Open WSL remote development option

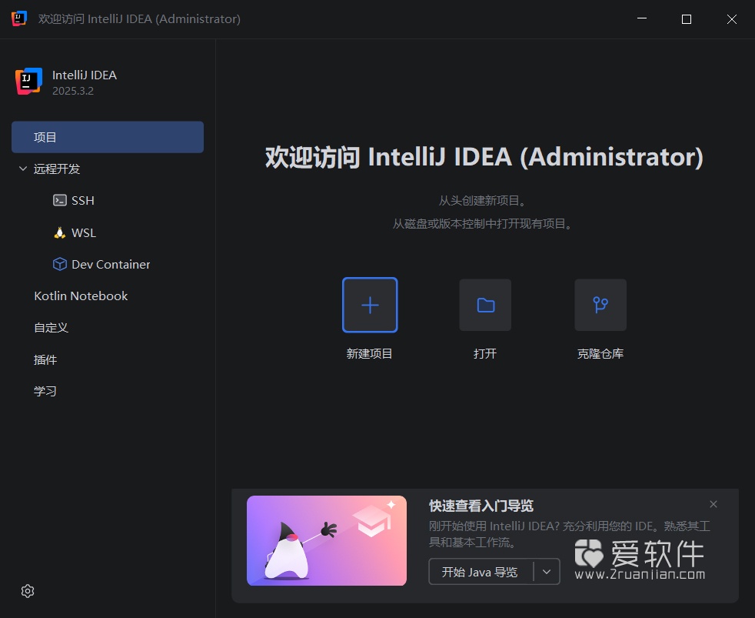tap(59, 232)
